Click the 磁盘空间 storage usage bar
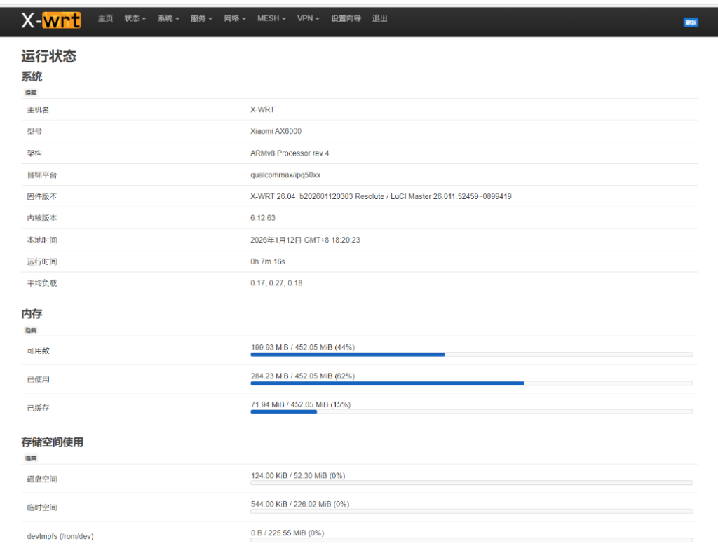The height and width of the screenshot is (546, 718). coord(471,483)
